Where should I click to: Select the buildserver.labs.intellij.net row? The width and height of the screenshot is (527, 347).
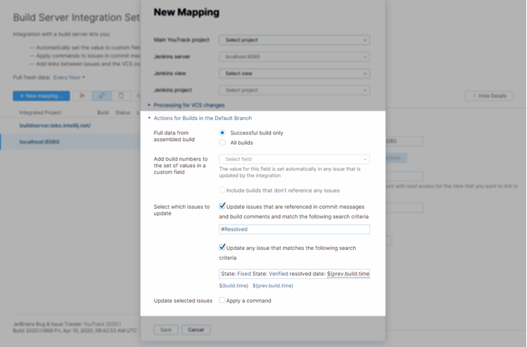(x=70, y=125)
